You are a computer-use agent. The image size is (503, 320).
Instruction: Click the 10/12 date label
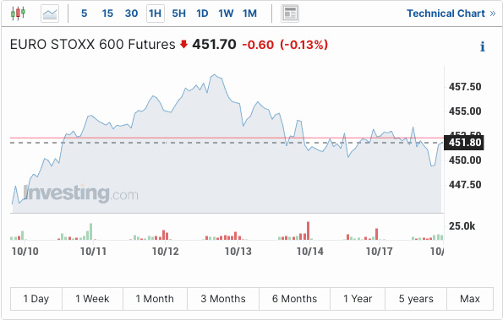point(165,252)
